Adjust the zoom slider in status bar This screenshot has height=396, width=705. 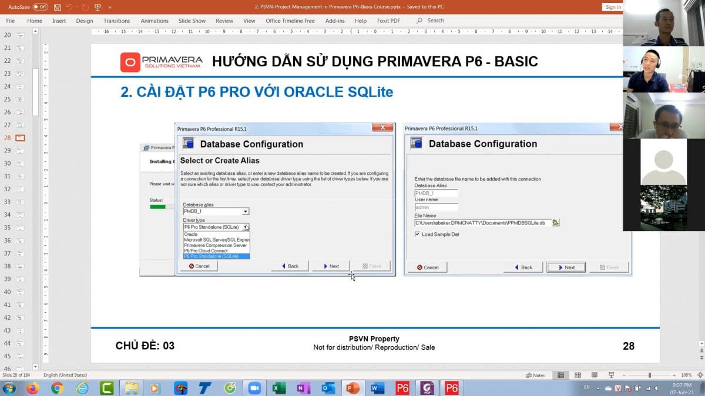point(650,375)
